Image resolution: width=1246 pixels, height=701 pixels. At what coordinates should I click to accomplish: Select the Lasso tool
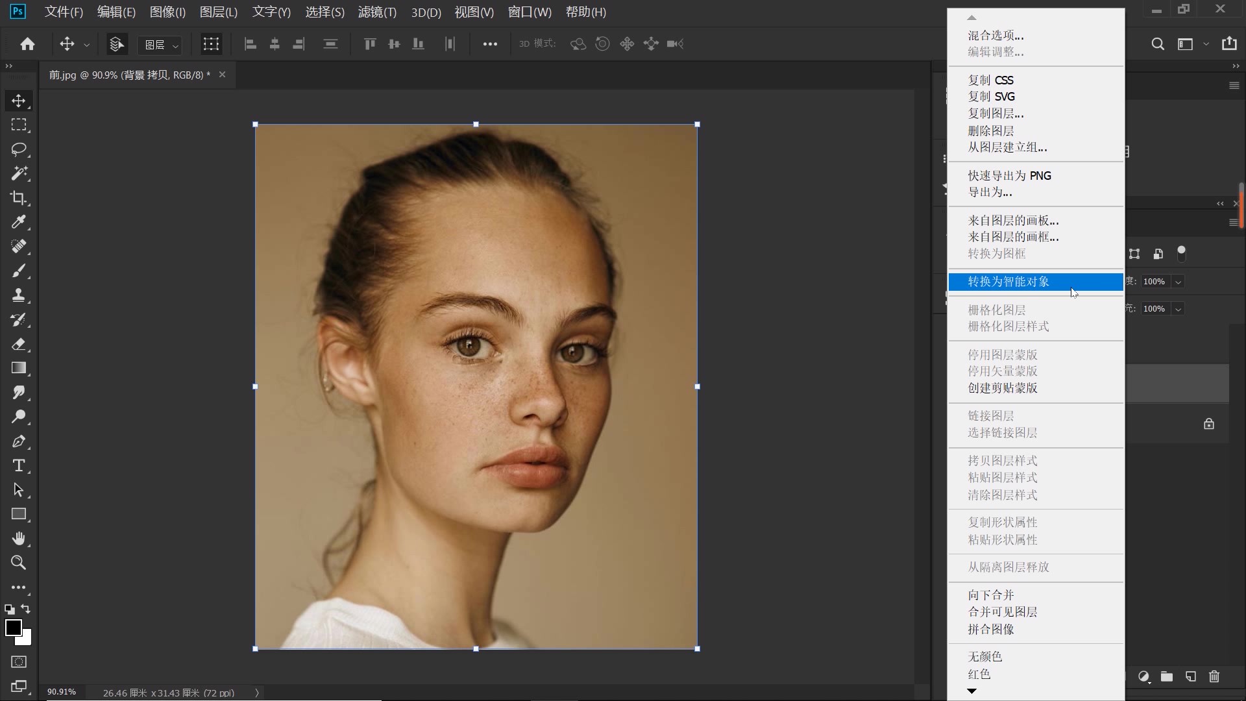pos(18,149)
